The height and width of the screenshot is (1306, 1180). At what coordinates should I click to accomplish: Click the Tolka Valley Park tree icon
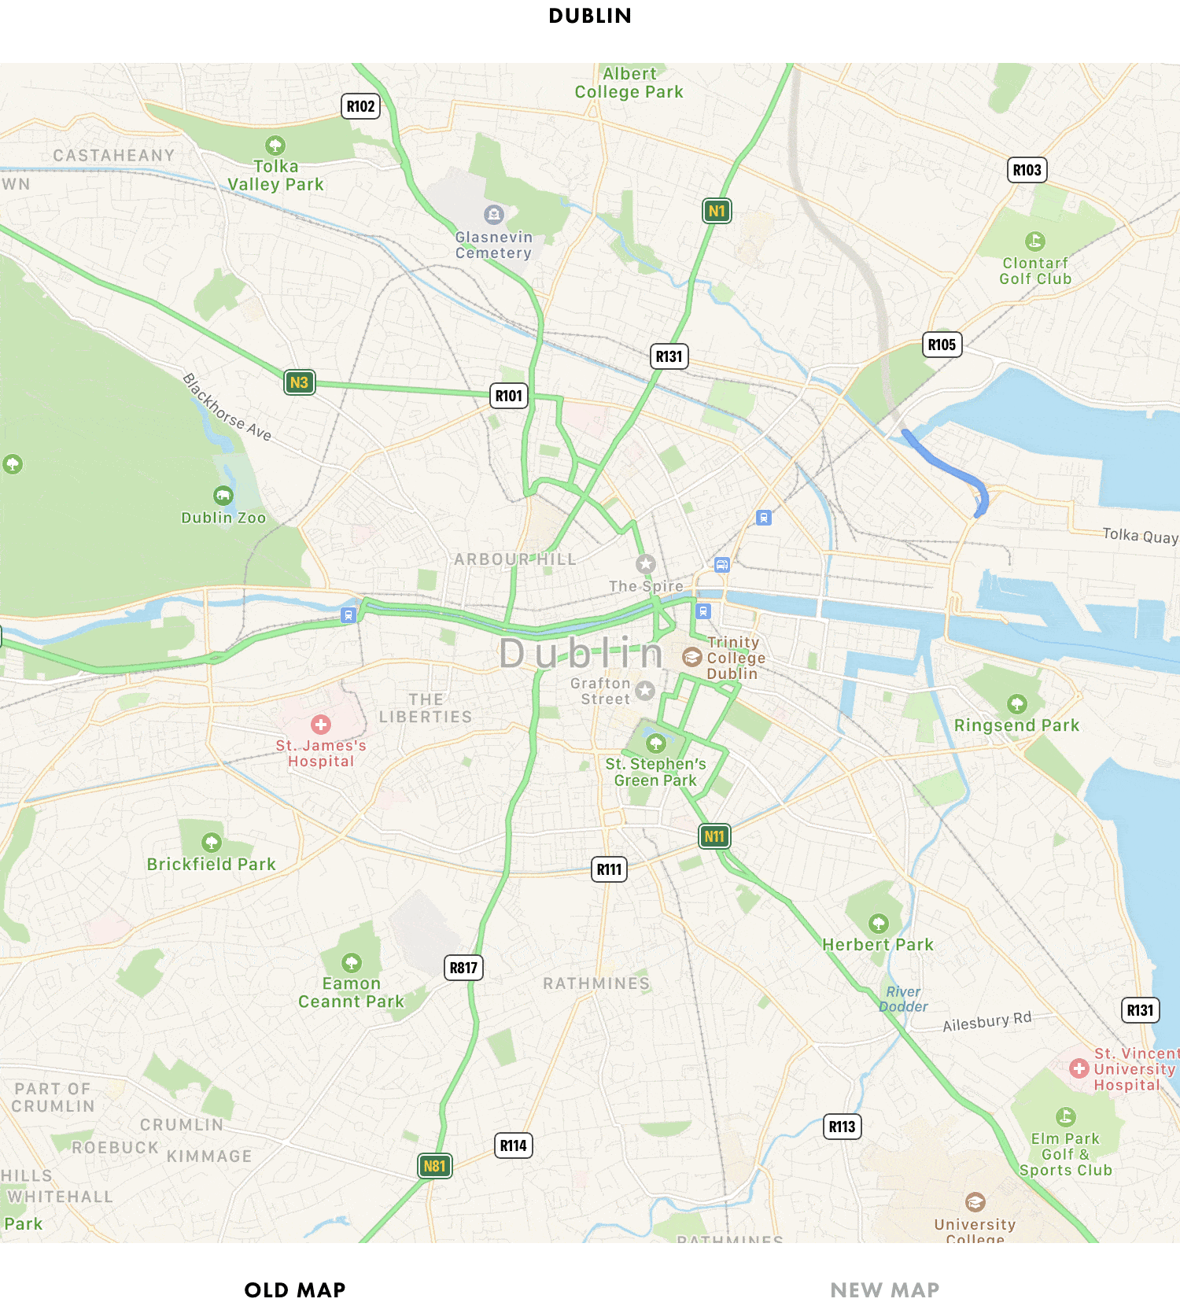[x=275, y=146]
